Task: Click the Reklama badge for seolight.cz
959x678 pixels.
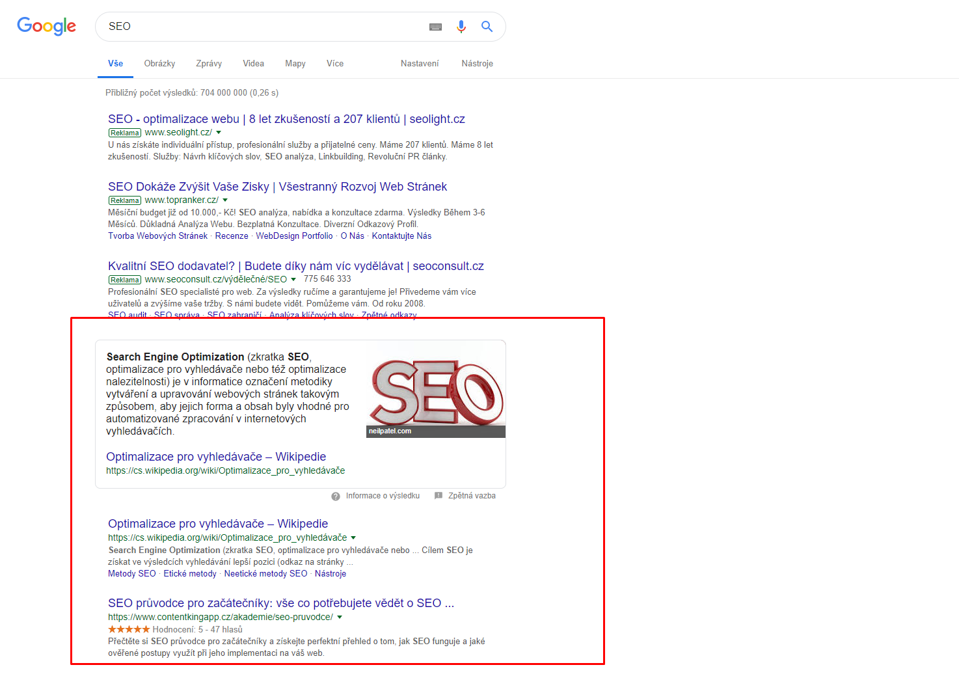Action: point(125,133)
